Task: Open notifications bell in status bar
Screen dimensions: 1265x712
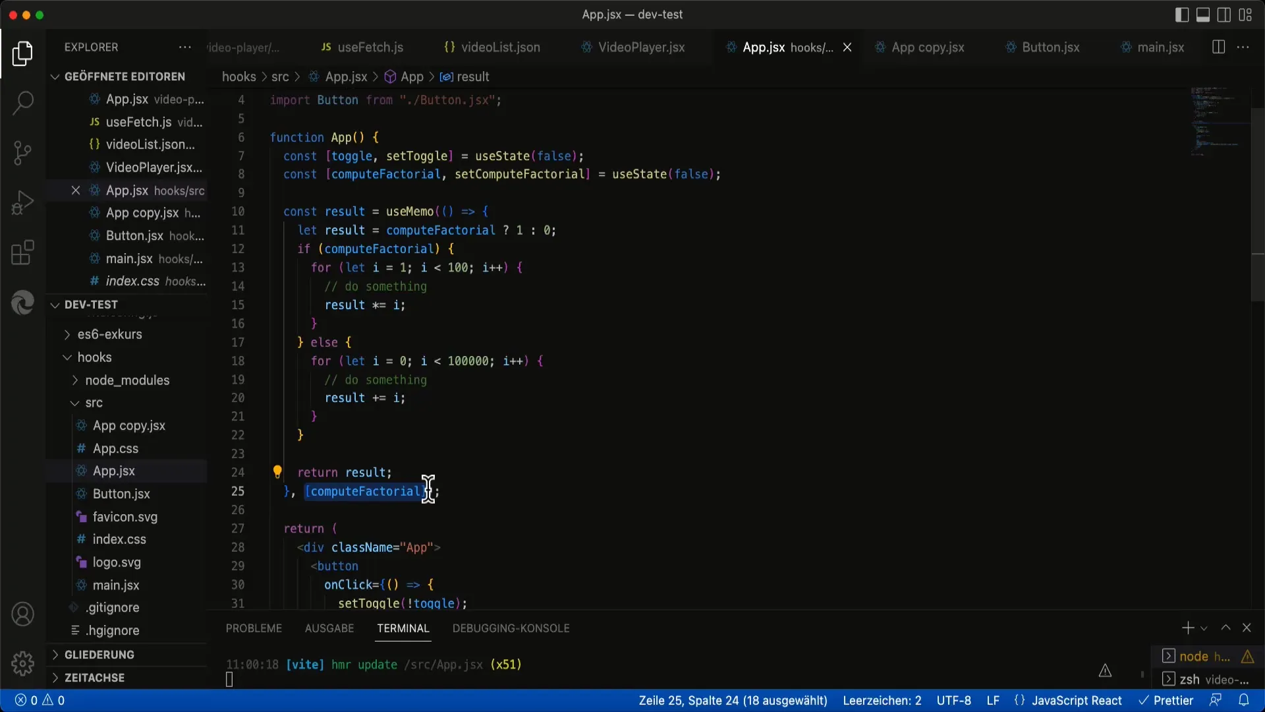Action: point(1244,700)
